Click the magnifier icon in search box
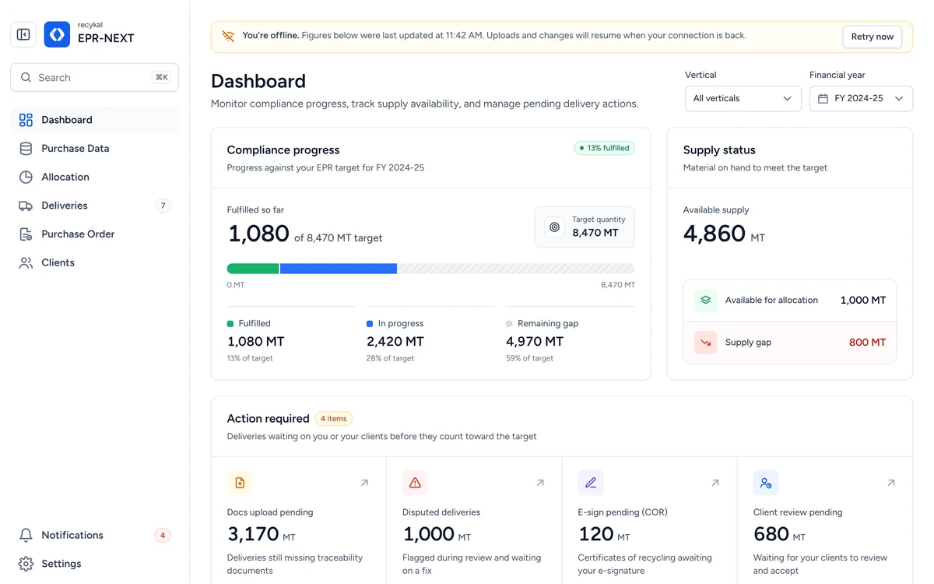Viewport: 934px width, 584px height. click(x=26, y=78)
